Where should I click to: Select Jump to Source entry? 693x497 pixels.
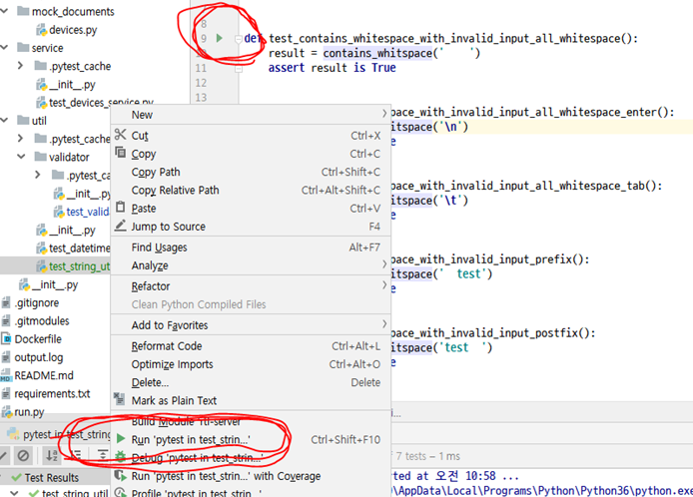251,227
